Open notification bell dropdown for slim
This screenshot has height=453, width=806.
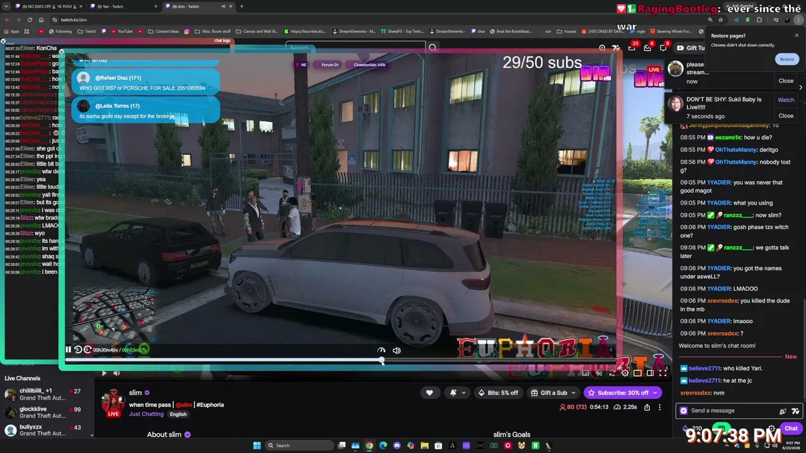click(x=457, y=393)
